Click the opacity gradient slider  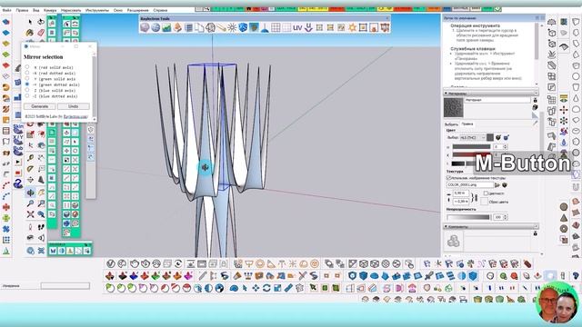click(x=468, y=217)
